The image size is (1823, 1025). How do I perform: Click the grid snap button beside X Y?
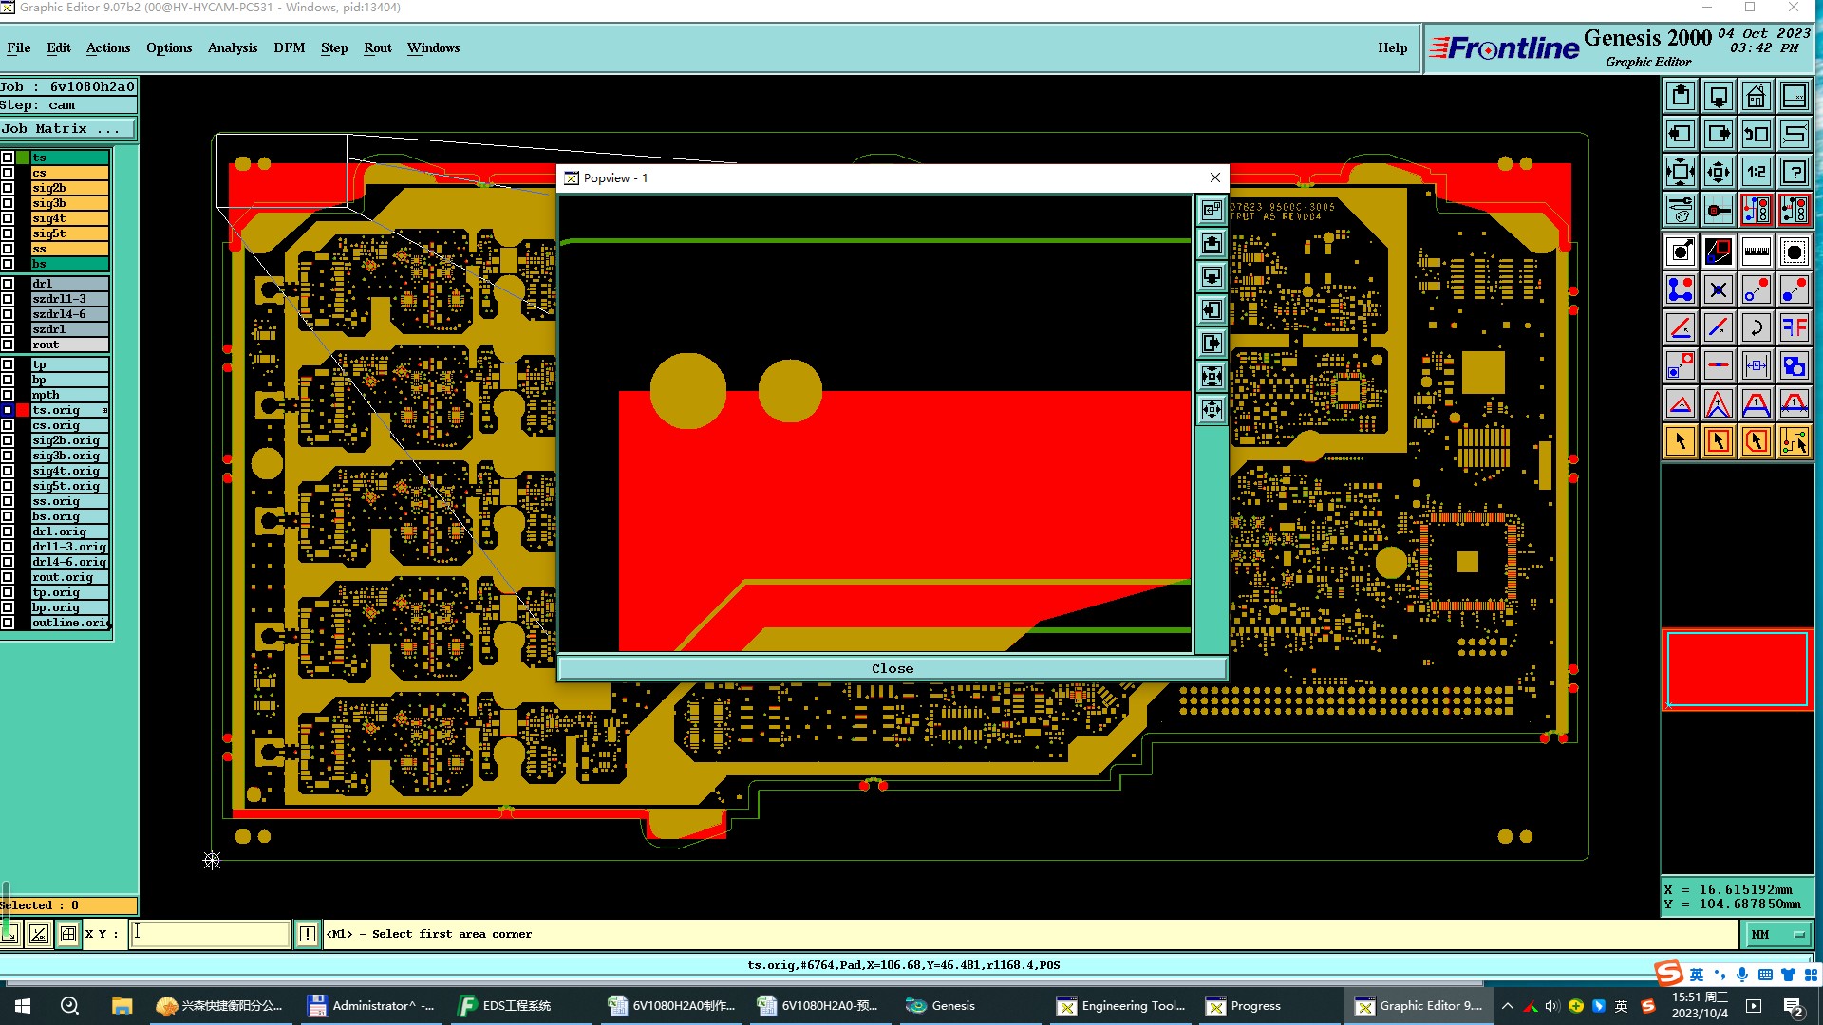68,934
